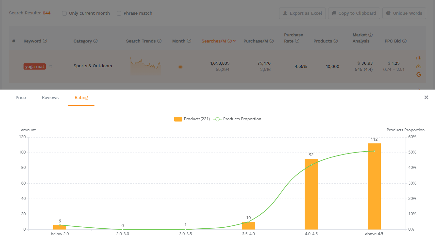
Task: Click the bar chart icon in yoga mat row
Action: 419,57
